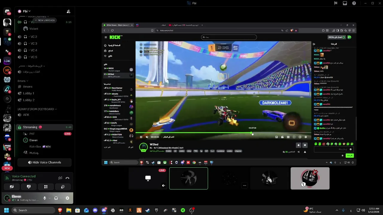Open Steam from the Windows taskbar
This screenshot has height=215, width=383.
coord(148,210)
